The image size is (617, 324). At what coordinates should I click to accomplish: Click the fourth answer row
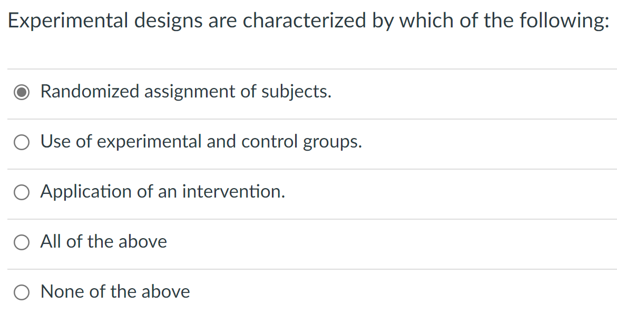click(308, 242)
